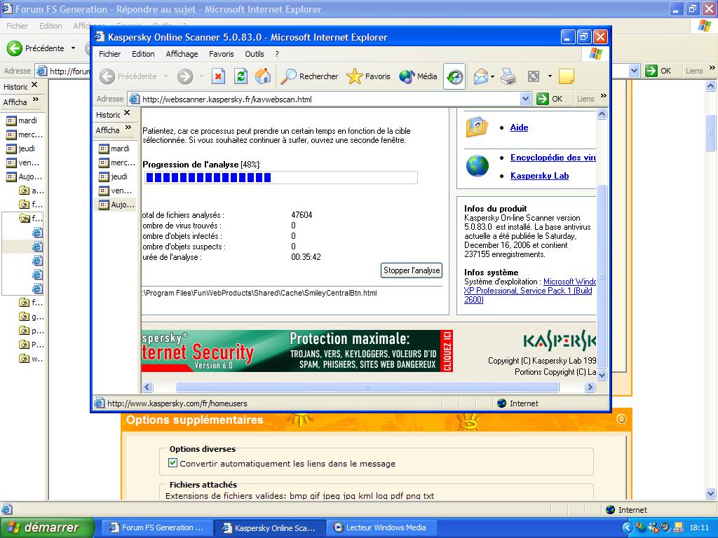Click the globe icon beside Encyclopédie link
Image resolution: width=718 pixels, height=538 pixels.
point(477,165)
